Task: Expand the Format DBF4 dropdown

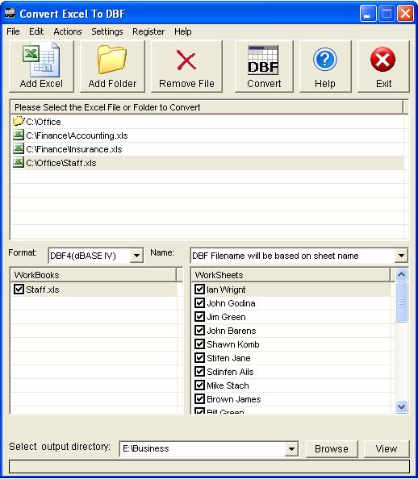Action: pos(136,256)
